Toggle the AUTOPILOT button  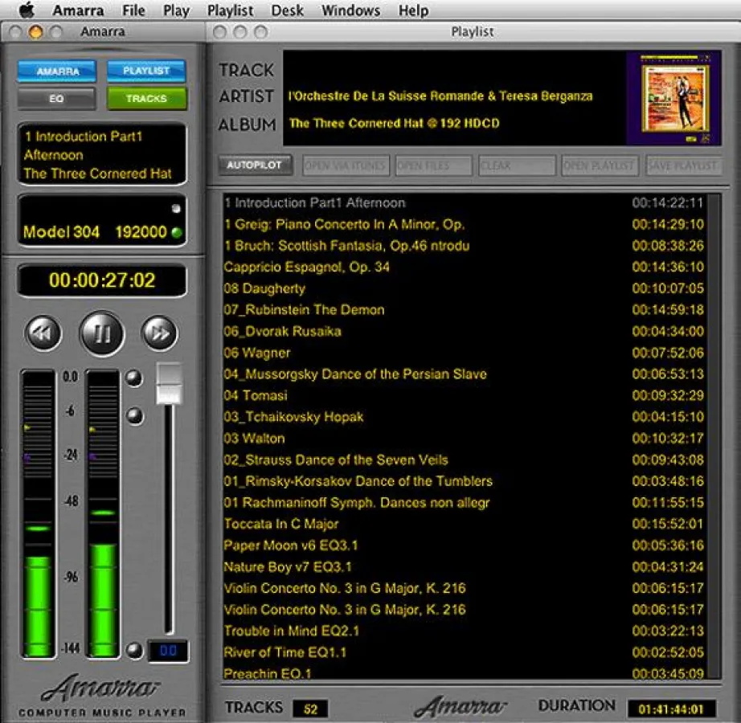[254, 165]
